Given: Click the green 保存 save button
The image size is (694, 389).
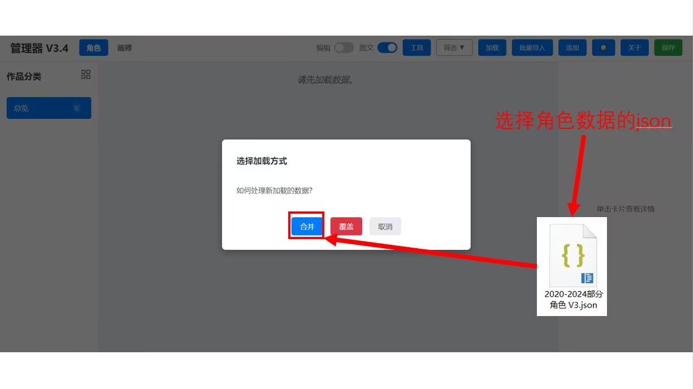Looking at the screenshot, I should click(668, 48).
